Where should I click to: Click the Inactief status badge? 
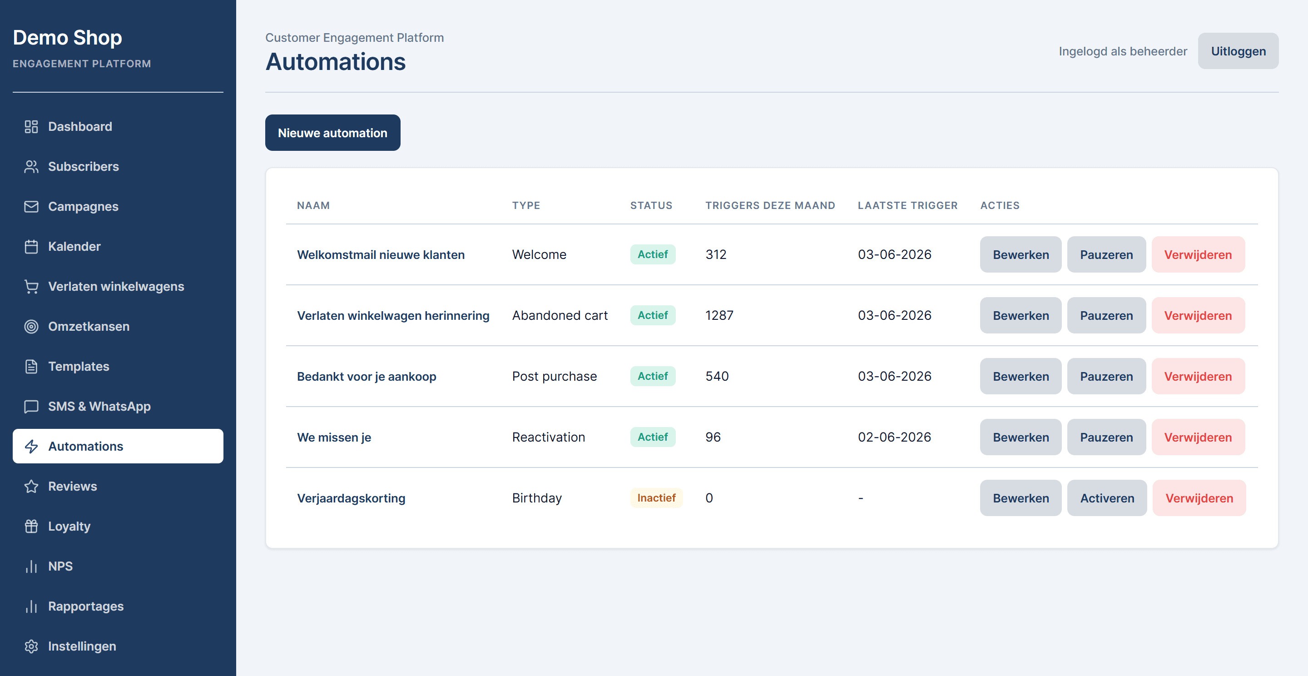click(656, 498)
